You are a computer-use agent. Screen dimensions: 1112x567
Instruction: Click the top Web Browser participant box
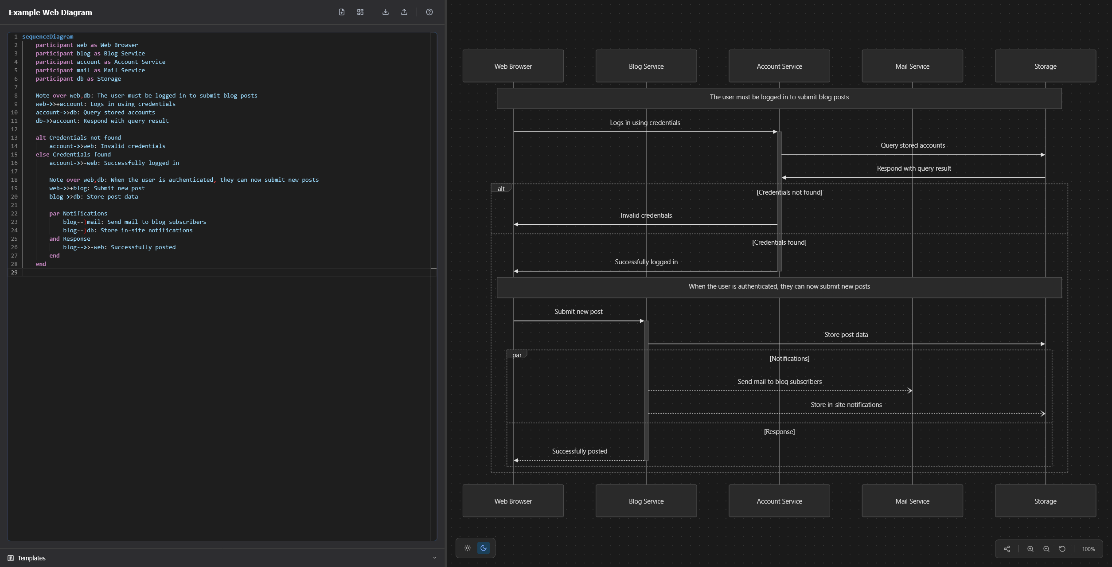513,66
